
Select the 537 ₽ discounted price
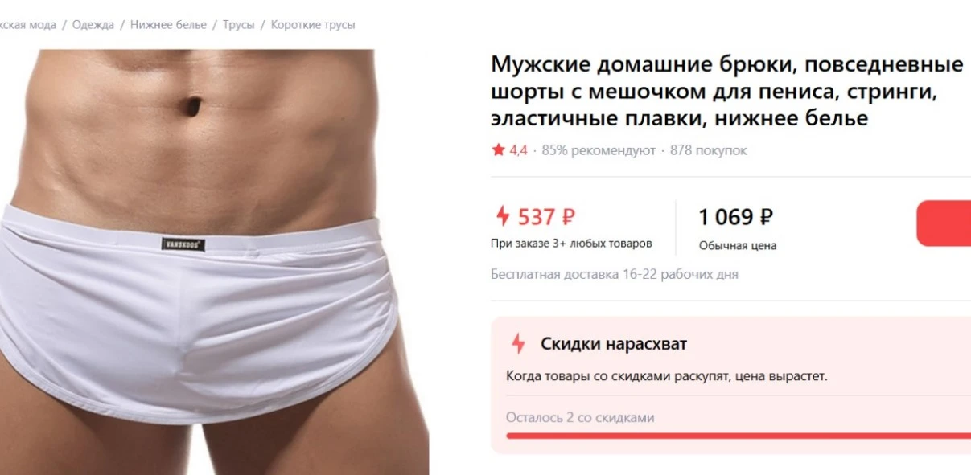(546, 217)
